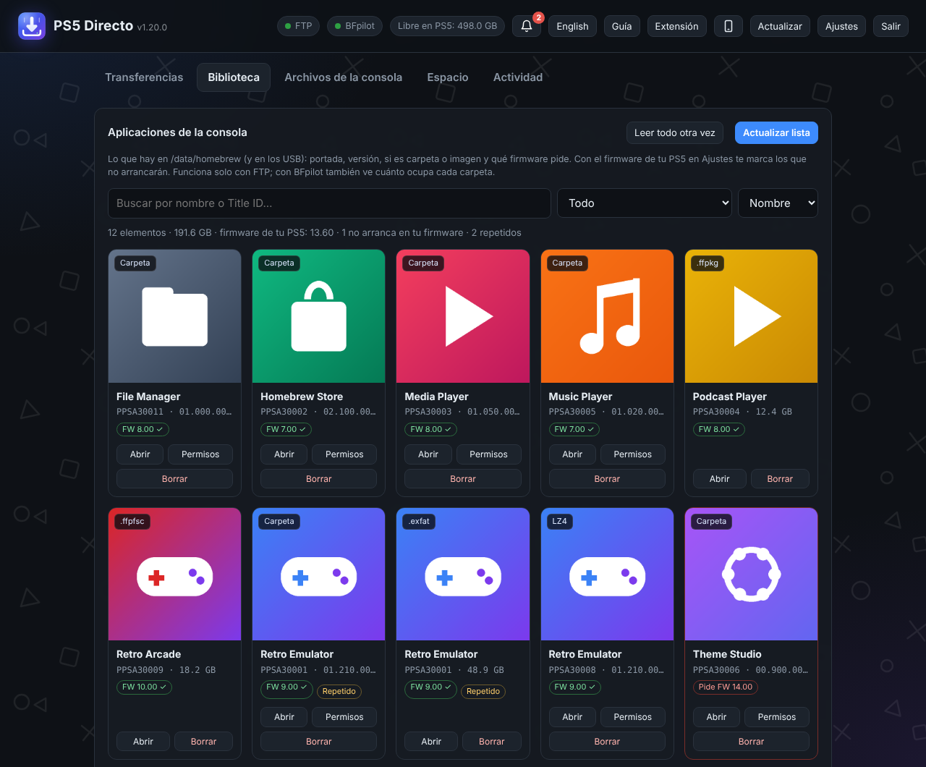This screenshot has width=926, height=767.
Task: Click the Music Player note cover
Action: (x=607, y=316)
